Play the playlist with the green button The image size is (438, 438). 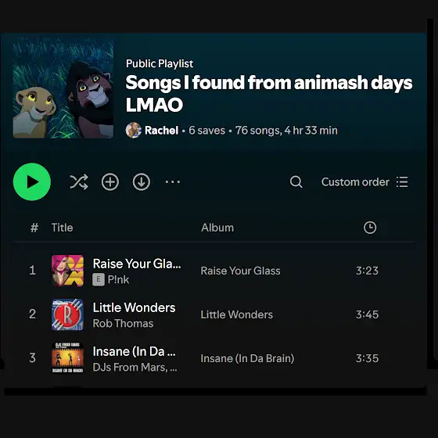point(32,181)
